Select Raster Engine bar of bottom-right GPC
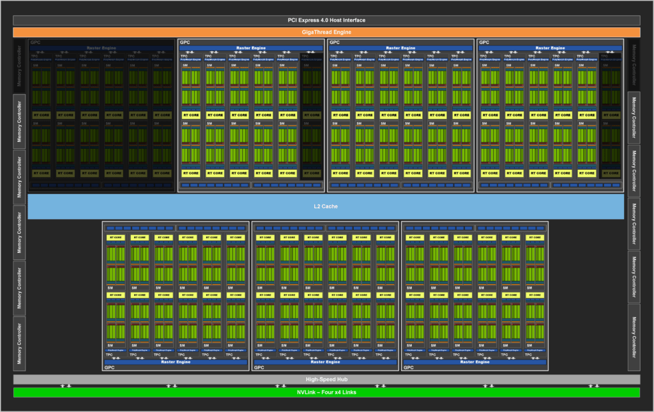This screenshot has width=654, height=412. coord(475,362)
